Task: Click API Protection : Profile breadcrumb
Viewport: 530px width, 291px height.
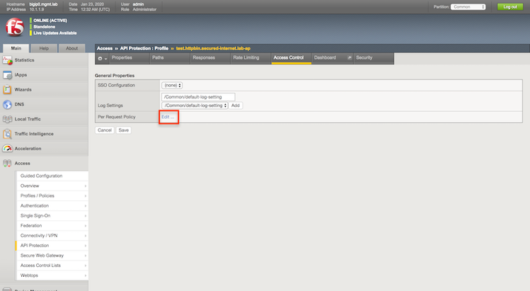Action: (x=144, y=48)
